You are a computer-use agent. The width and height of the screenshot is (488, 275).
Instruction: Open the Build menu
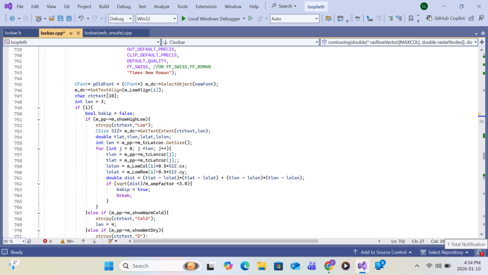click(104, 7)
